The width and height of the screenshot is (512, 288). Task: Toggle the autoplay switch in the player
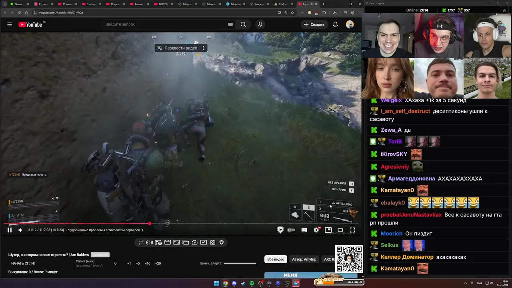[291, 230]
